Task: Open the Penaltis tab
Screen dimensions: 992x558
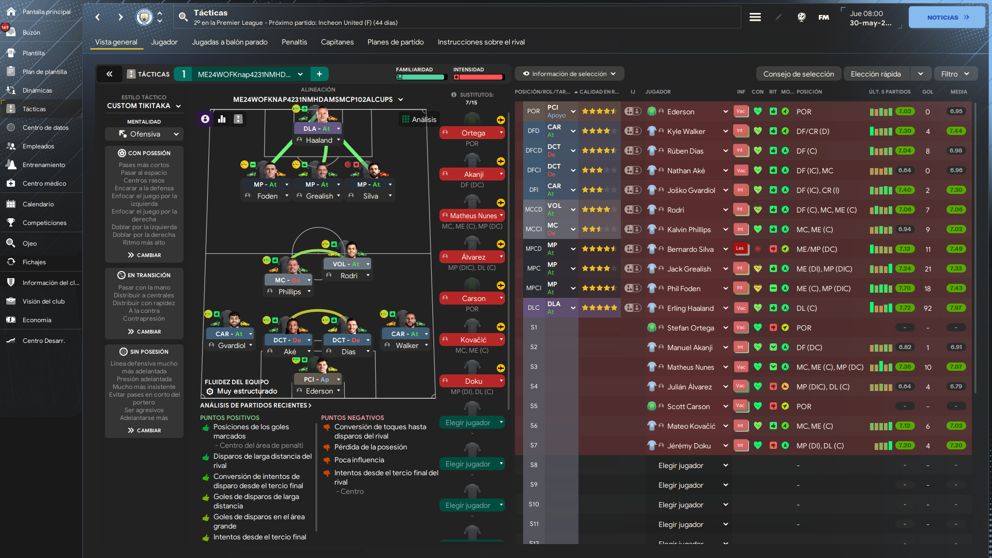Action: 294,42
